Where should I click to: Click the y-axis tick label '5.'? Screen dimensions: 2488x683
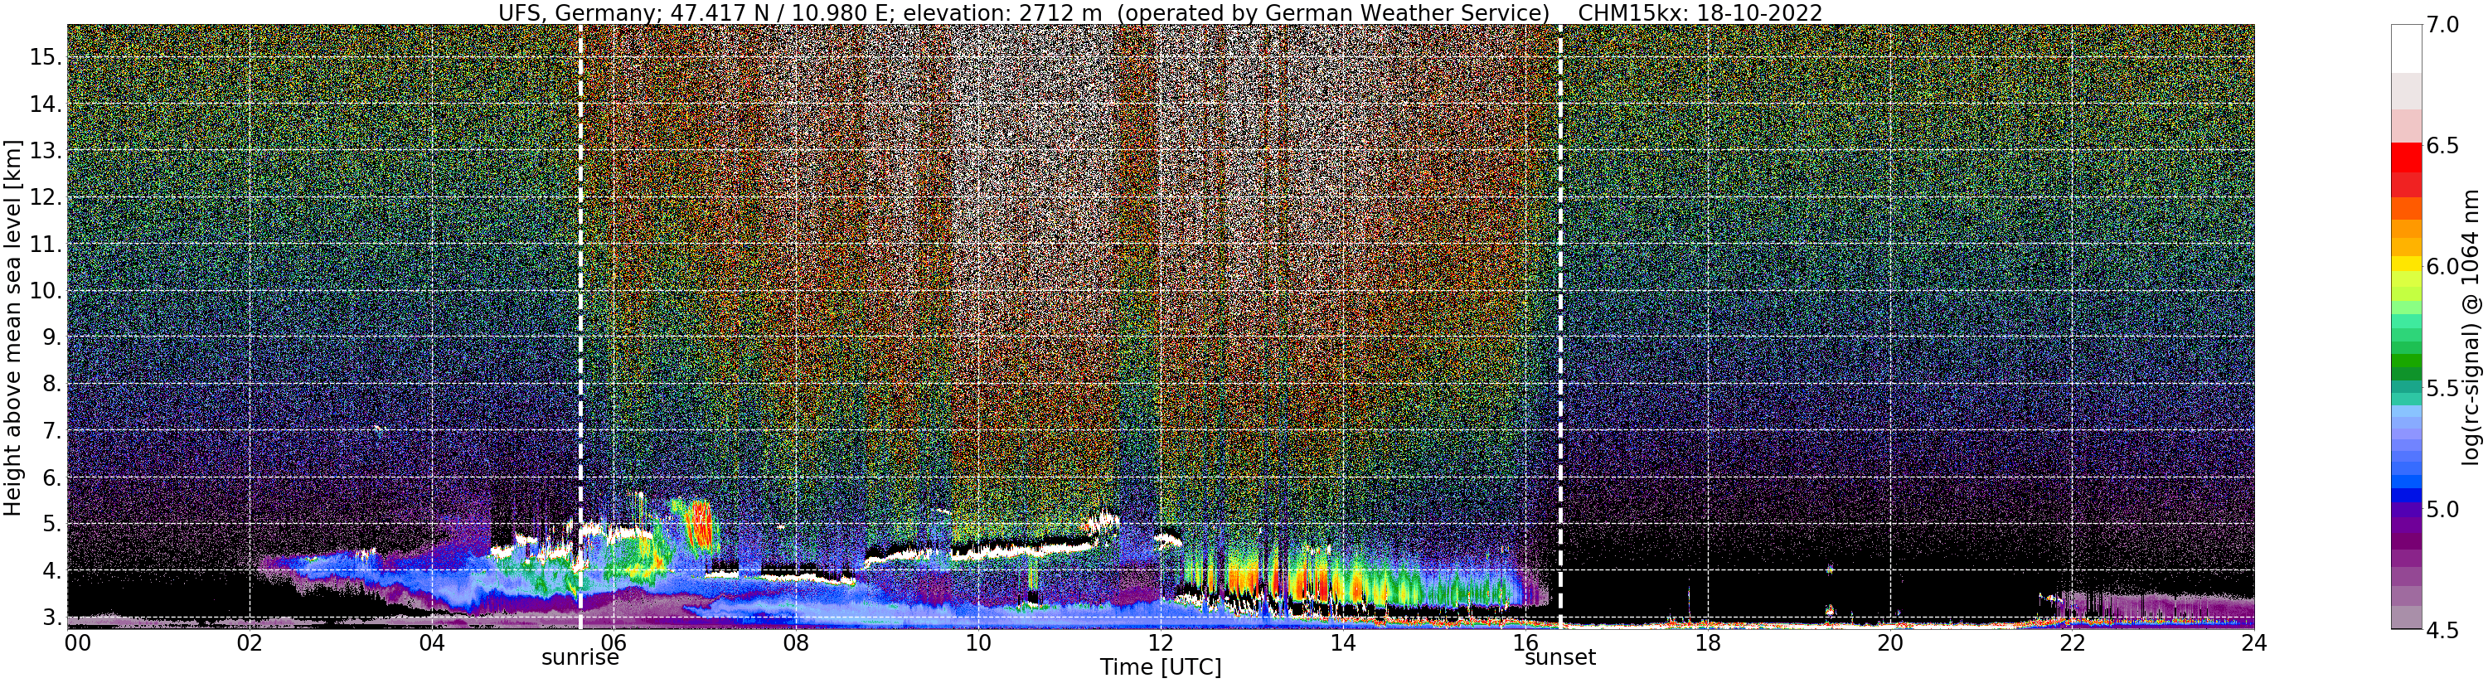[52, 525]
